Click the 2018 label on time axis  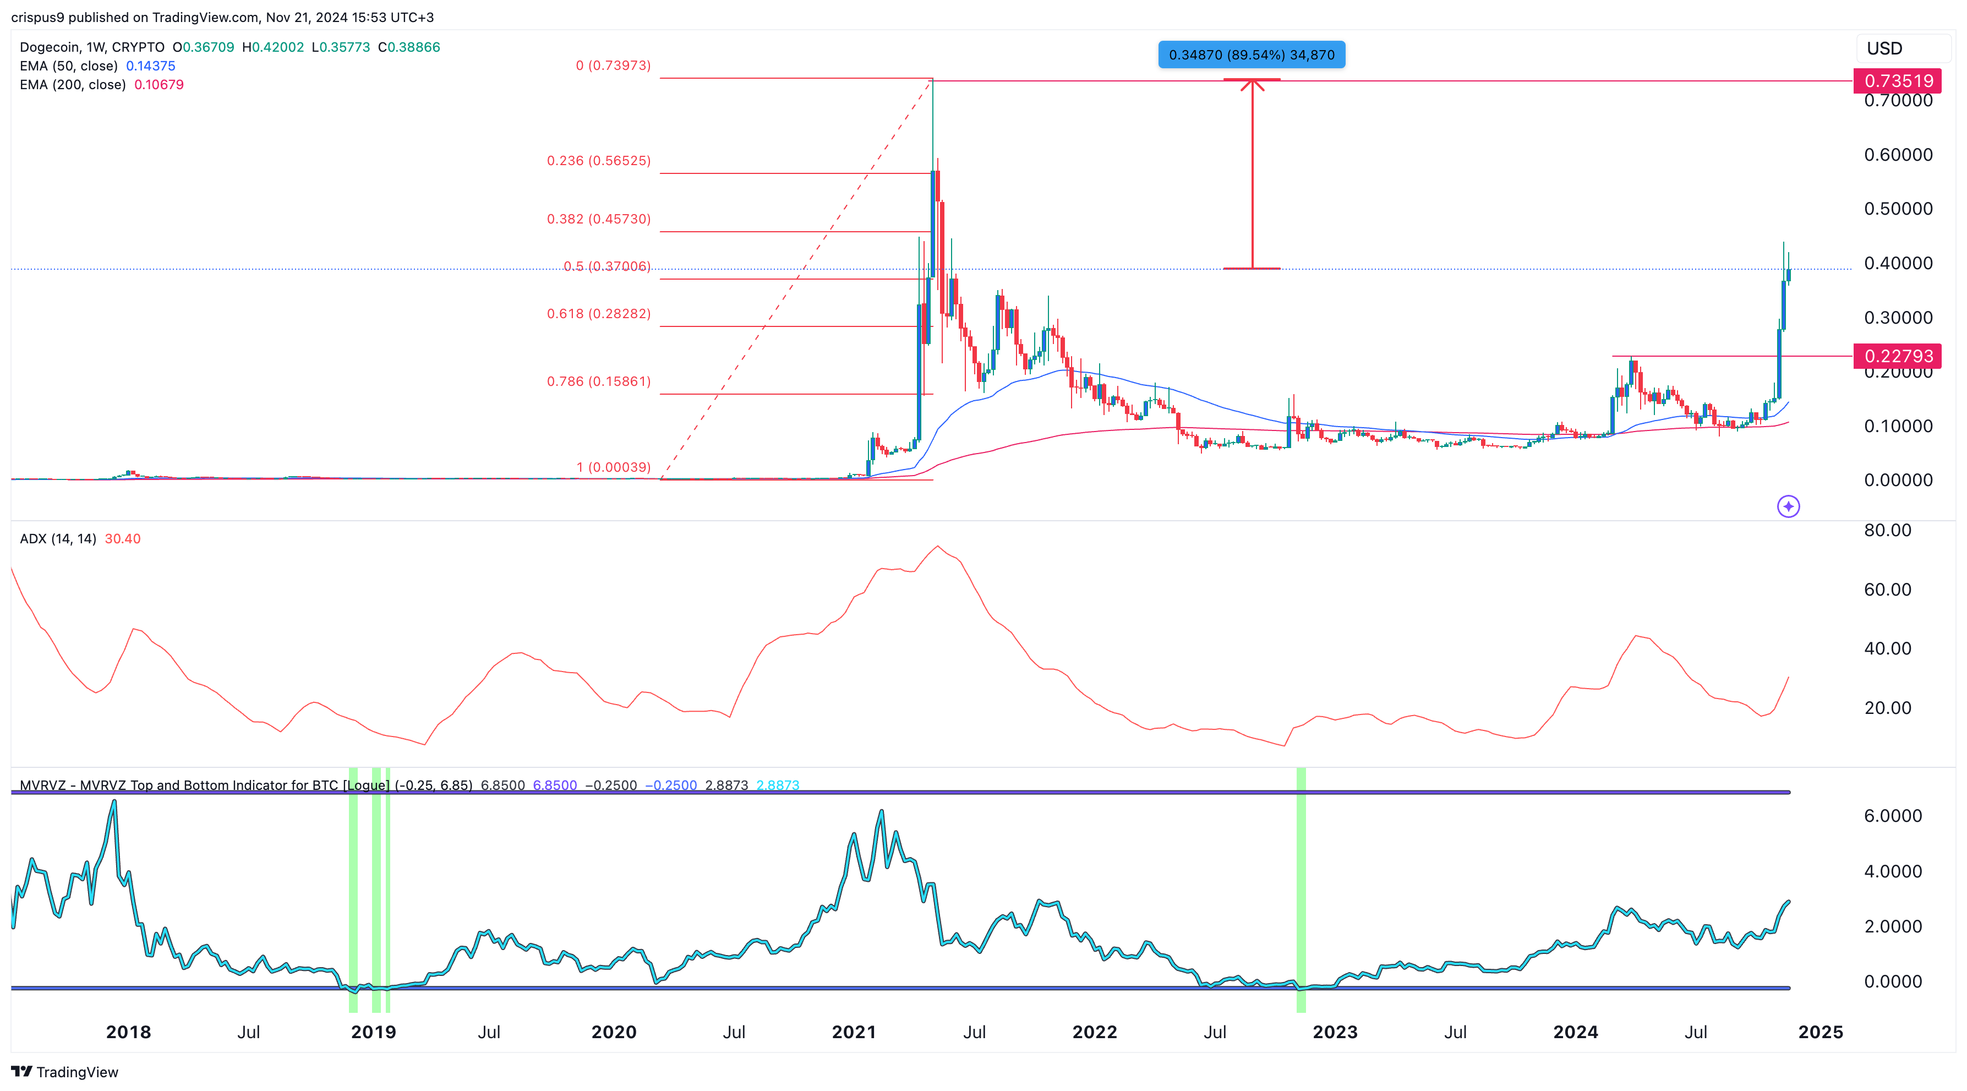click(x=128, y=1032)
